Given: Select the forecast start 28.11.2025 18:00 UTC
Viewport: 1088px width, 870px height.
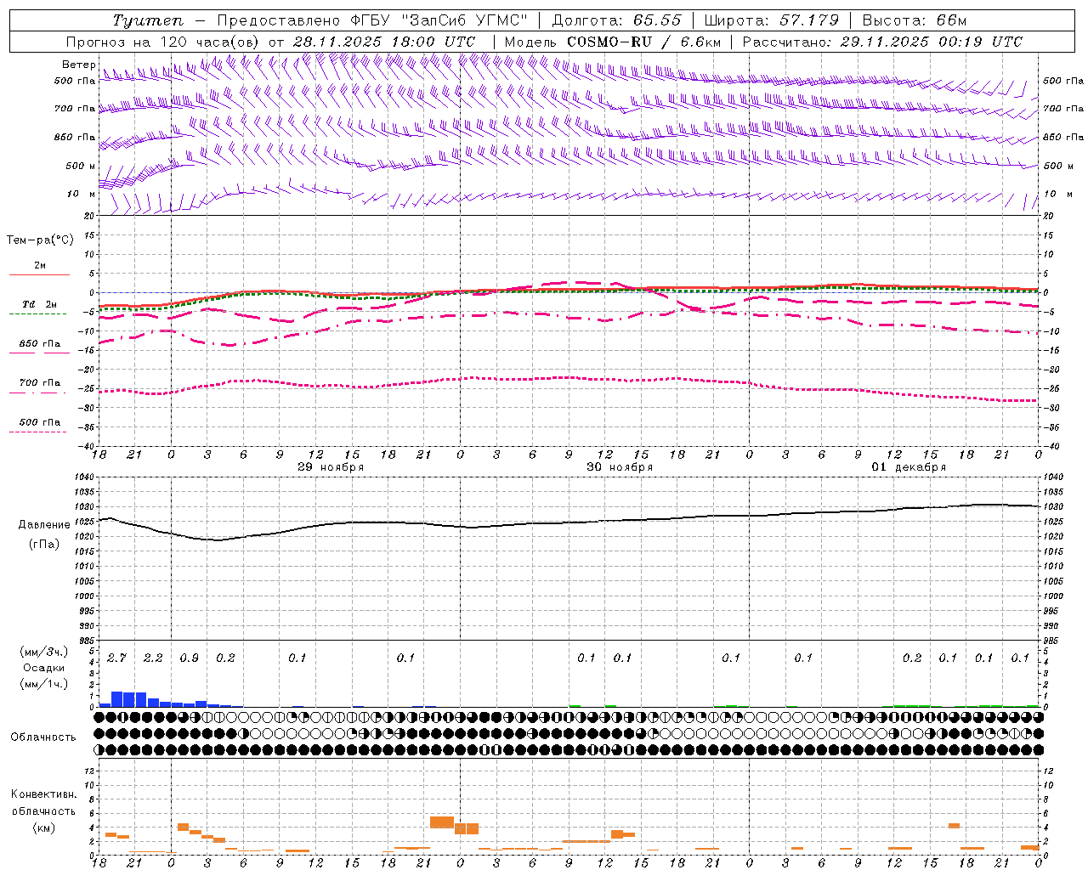Looking at the screenshot, I should pyautogui.click(x=384, y=42).
